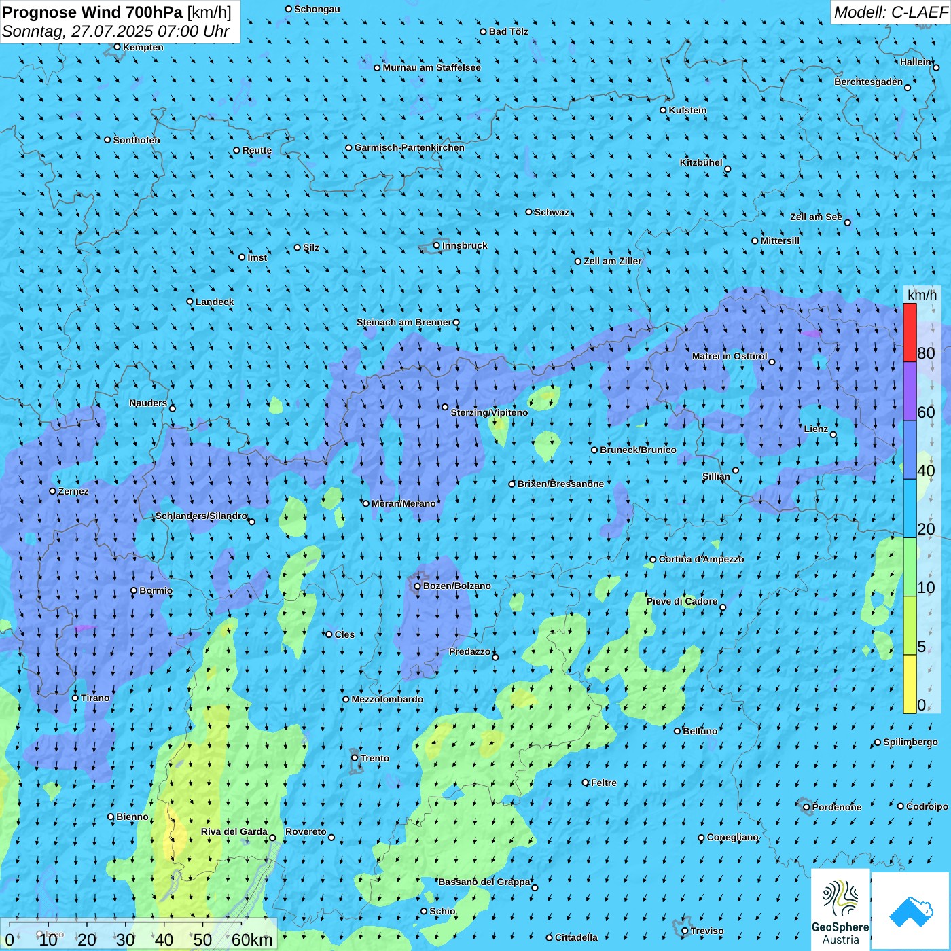Click the Imst town label
This screenshot has height=951, width=951.
[x=257, y=257]
